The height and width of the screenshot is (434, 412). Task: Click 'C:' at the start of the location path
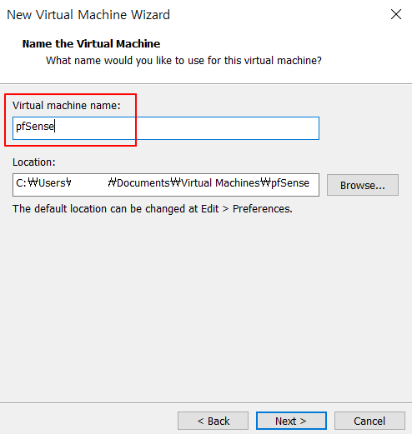[x=21, y=183]
